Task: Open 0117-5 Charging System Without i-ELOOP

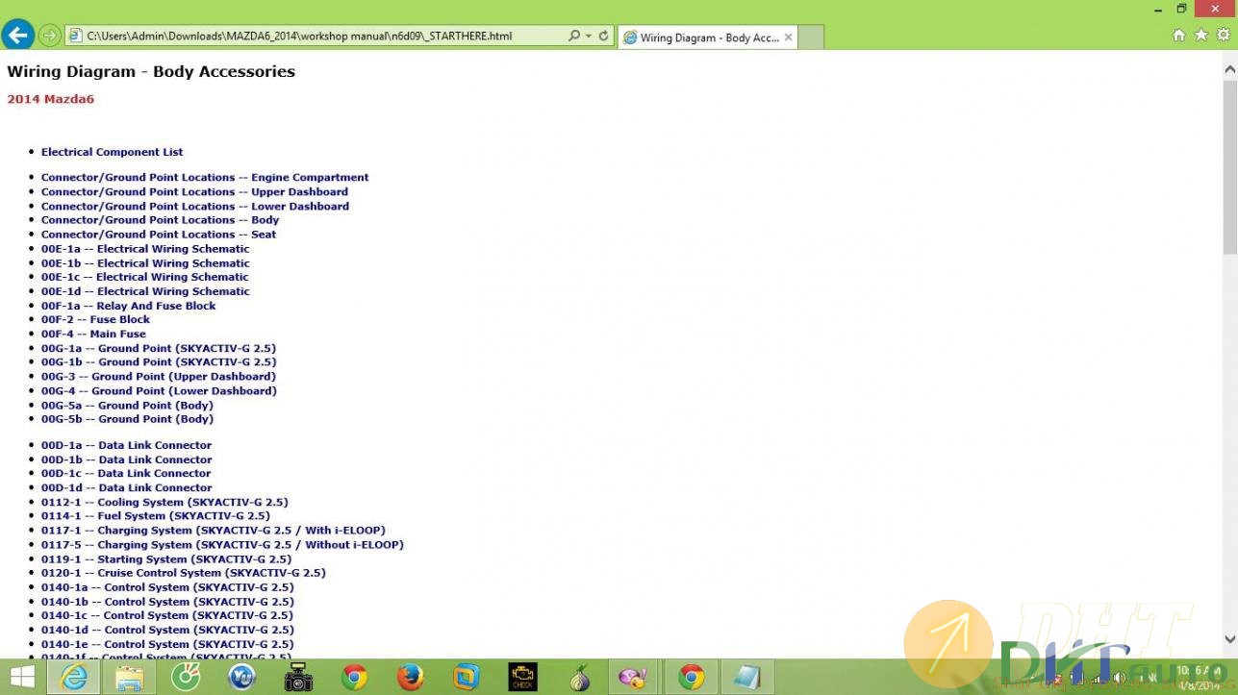Action: pyautogui.click(x=222, y=544)
